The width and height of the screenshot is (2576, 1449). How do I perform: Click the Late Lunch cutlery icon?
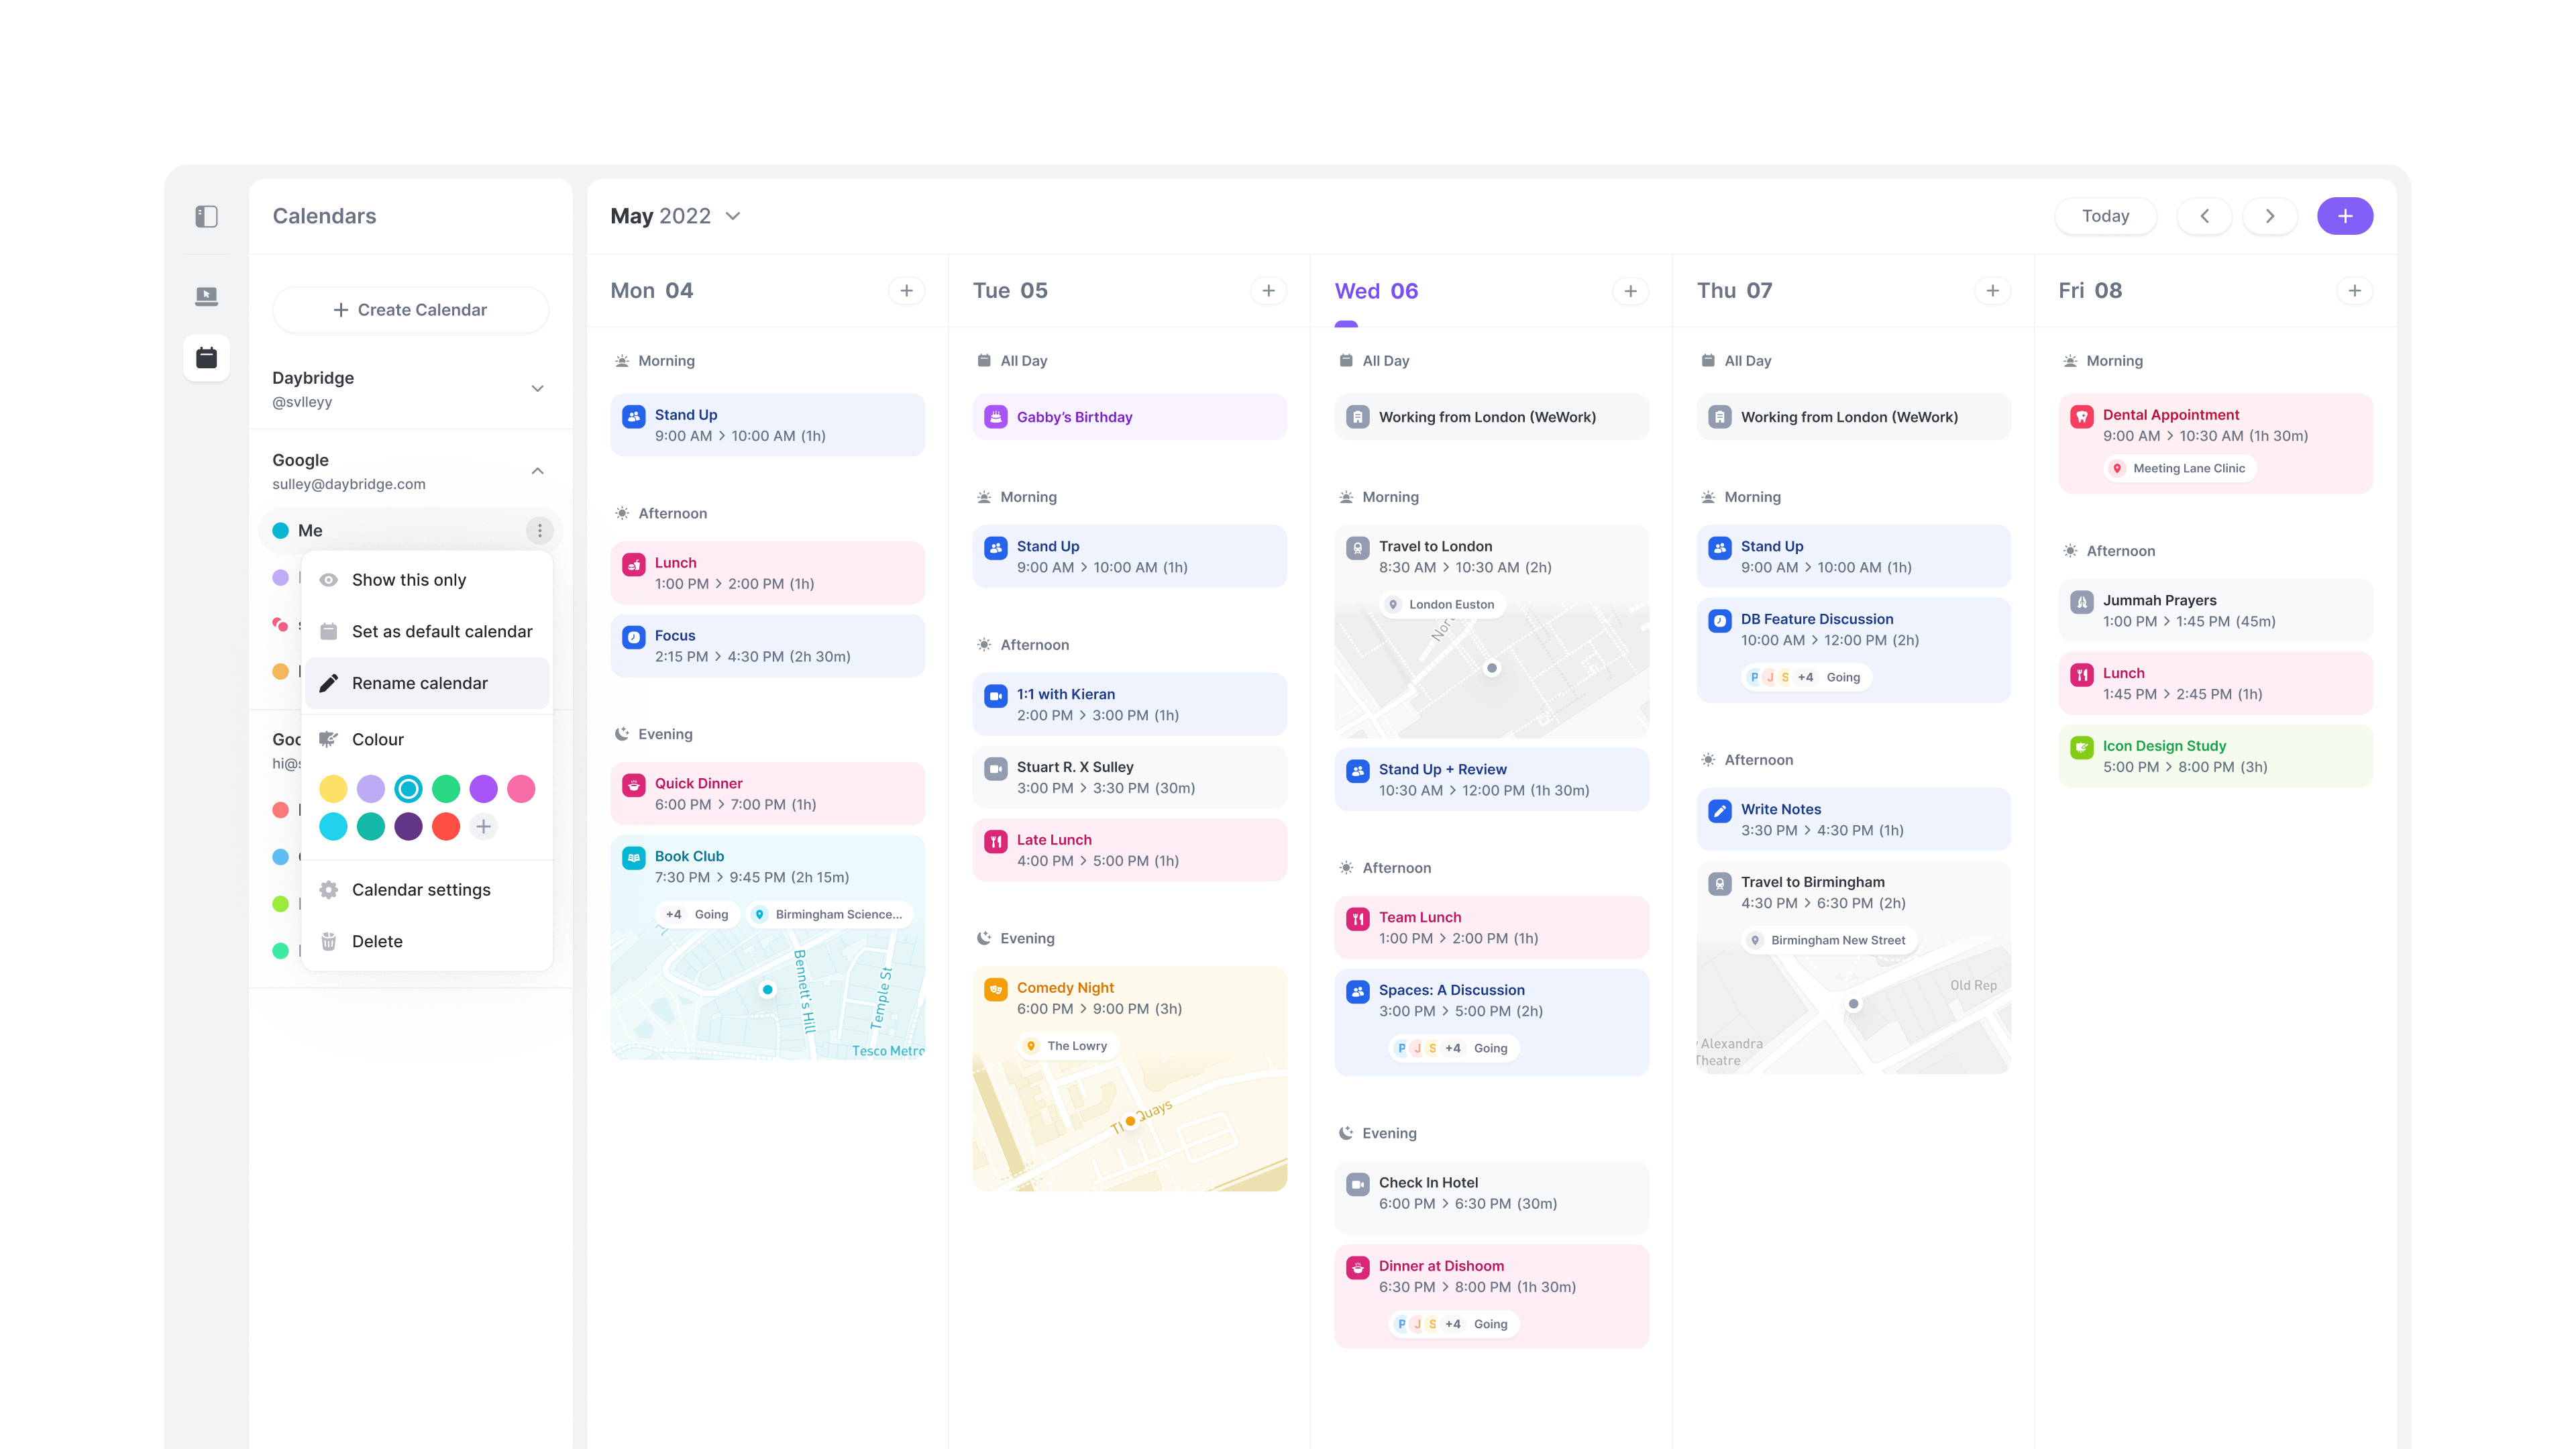click(995, 841)
